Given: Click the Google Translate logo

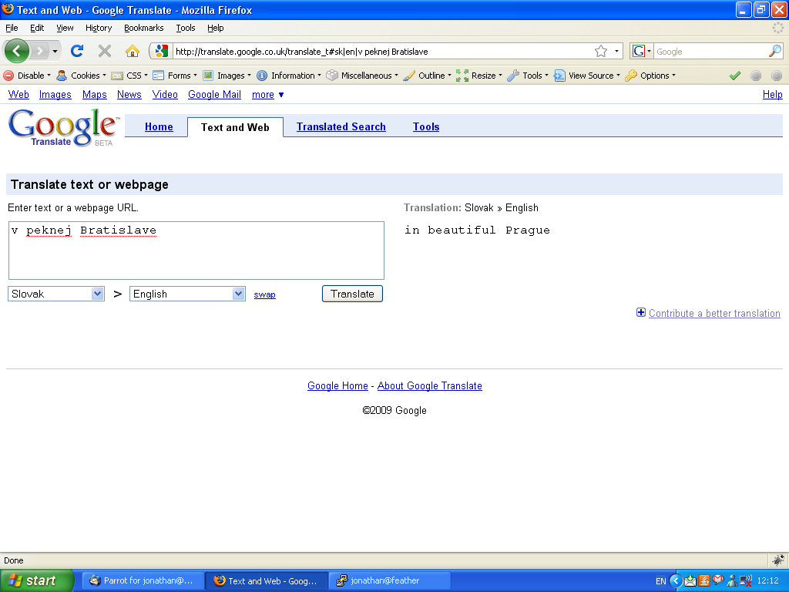Looking at the screenshot, I should (x=63, y=128).
